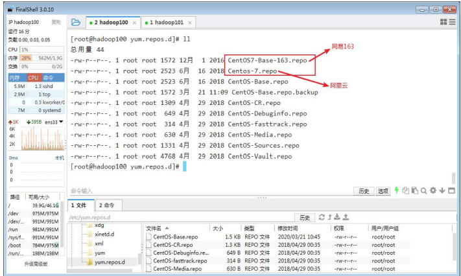
Task: Sort file list via 文件名 column arrow
Action: pos(167,228)
